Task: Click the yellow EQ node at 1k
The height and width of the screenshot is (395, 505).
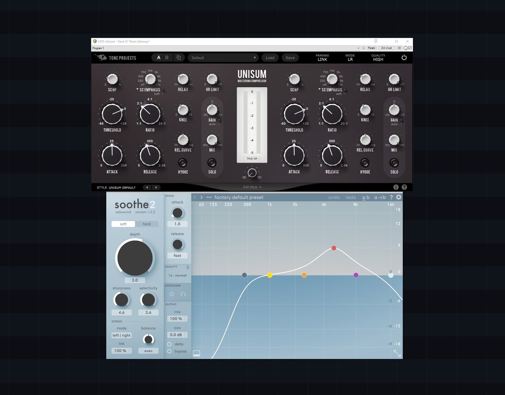Action: click(270, 275)
